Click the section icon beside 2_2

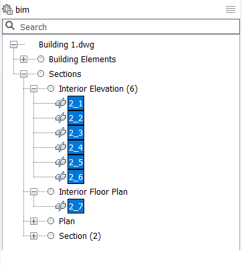61,118
